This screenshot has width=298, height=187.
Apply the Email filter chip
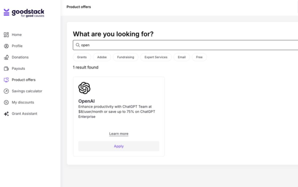pos(182,57)
